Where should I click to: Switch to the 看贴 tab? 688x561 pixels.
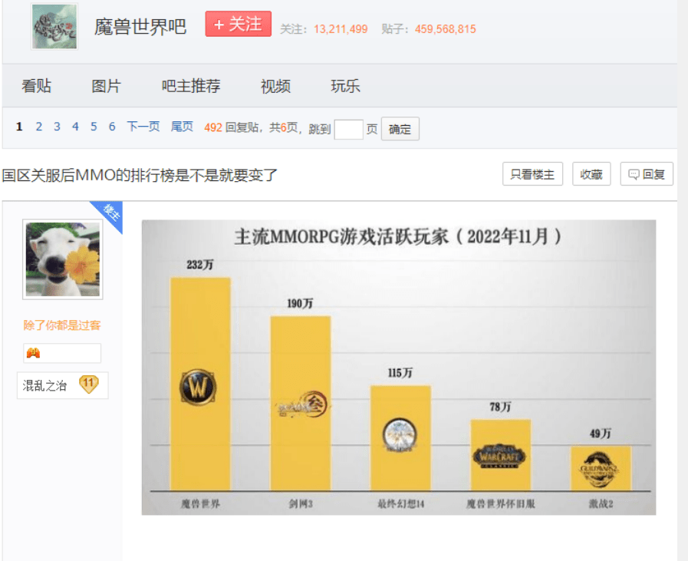[36, 86]
